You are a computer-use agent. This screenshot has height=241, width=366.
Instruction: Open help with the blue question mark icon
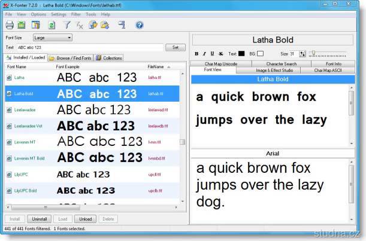point(140,25)
